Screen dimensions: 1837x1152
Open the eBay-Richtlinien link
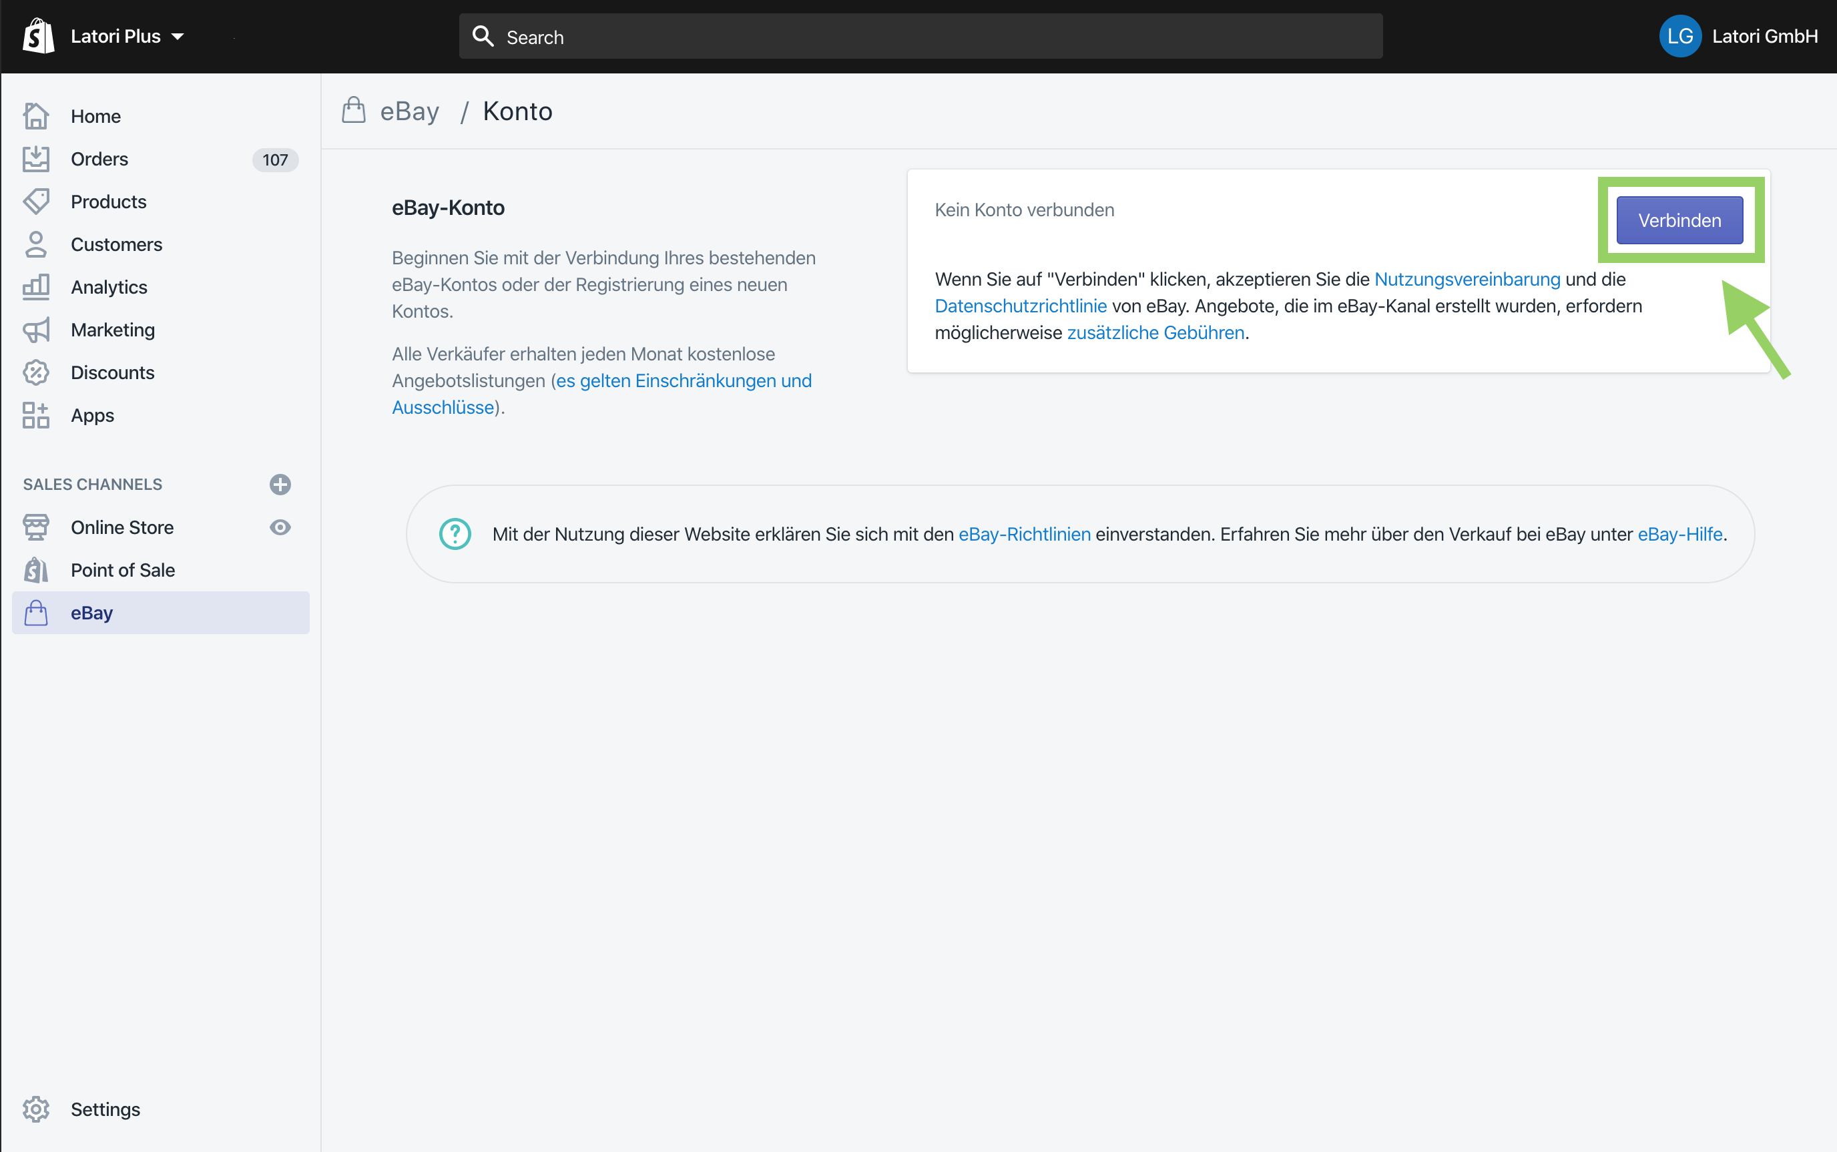coord(1024,534)
